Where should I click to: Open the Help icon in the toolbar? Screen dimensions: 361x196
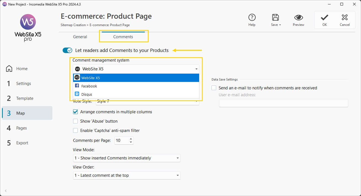[x=252, y=18]
